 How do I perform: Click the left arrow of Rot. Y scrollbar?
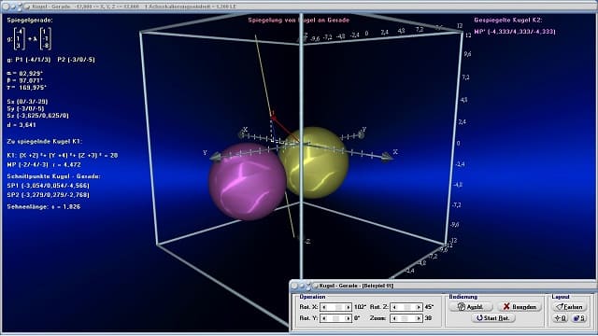pyautogui.click(x=324, y=318)
